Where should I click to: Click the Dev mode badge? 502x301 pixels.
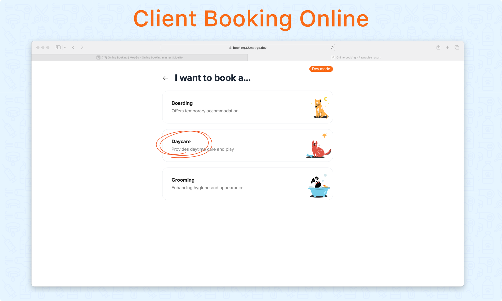[321, 69]
